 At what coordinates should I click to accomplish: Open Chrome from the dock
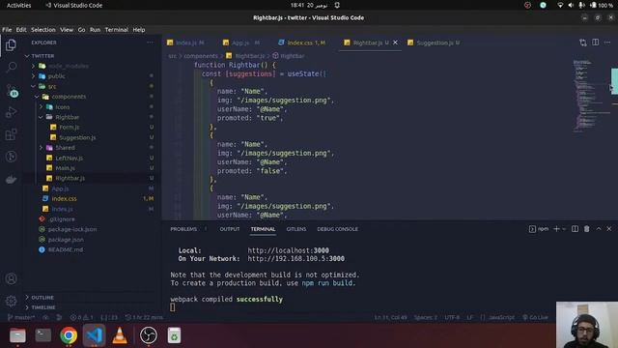(69, 335)
